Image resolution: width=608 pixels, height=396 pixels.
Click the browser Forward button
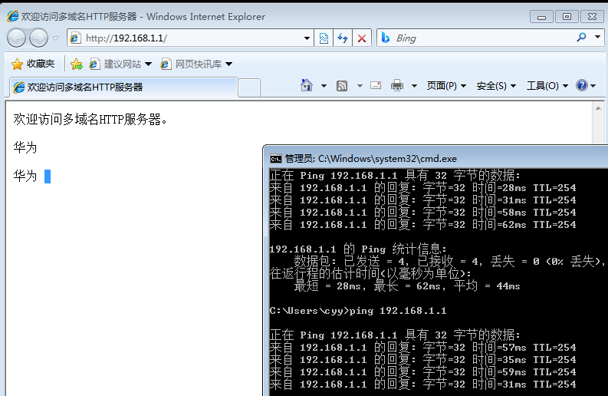(x=39, y=38)
